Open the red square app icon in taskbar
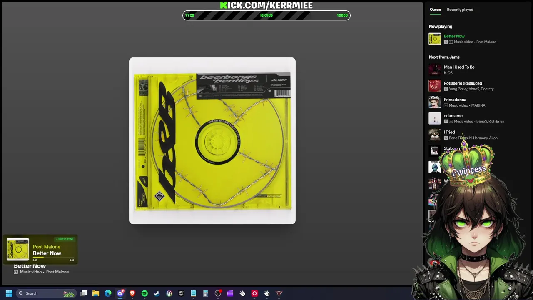The height and width of the screenshot is (300, 533). point(254,293)
